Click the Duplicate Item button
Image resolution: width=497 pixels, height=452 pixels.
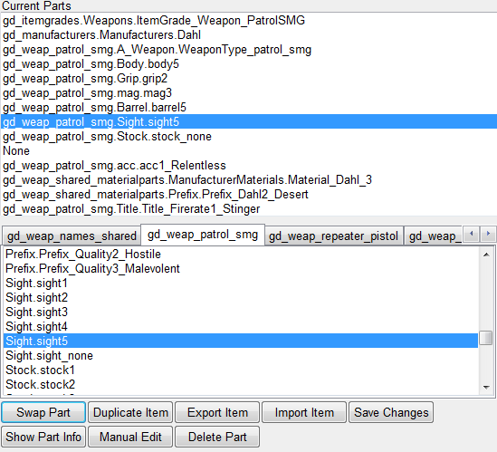coord(130,412)
